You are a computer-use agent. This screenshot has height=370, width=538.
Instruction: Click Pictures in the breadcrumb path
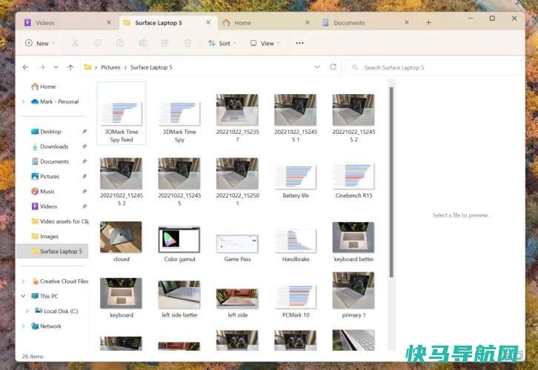(x=110, y=67)
